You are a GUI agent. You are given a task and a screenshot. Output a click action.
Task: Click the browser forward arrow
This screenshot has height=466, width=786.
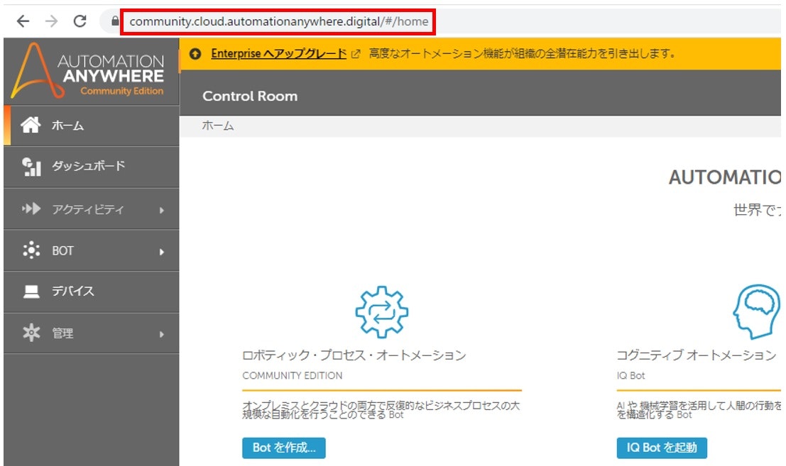click(51, 21)
